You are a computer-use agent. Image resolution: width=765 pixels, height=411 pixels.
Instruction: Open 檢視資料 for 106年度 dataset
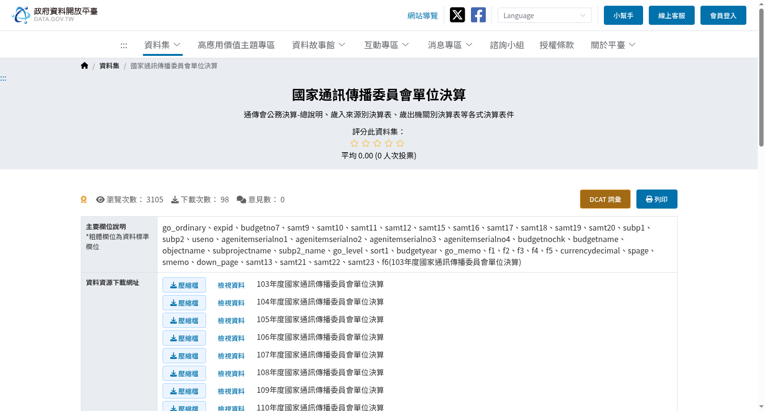[231, 338]
